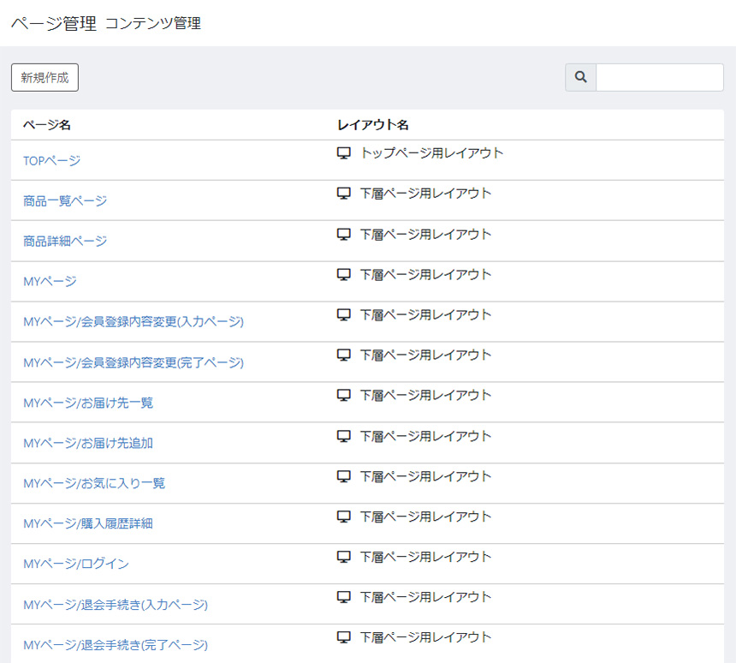Image resolution: width=736 pixels, height=663 pixels.
Task: Click the ページ名 column header
Action: 47,125
